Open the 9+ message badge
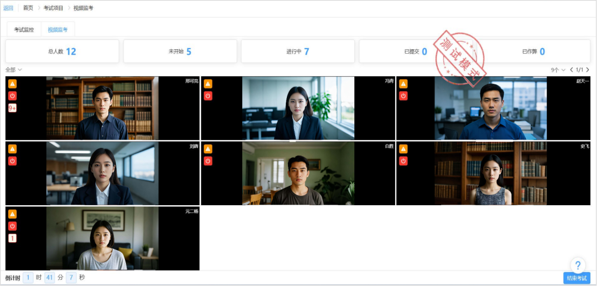The image size is (597, 286). 12,108
